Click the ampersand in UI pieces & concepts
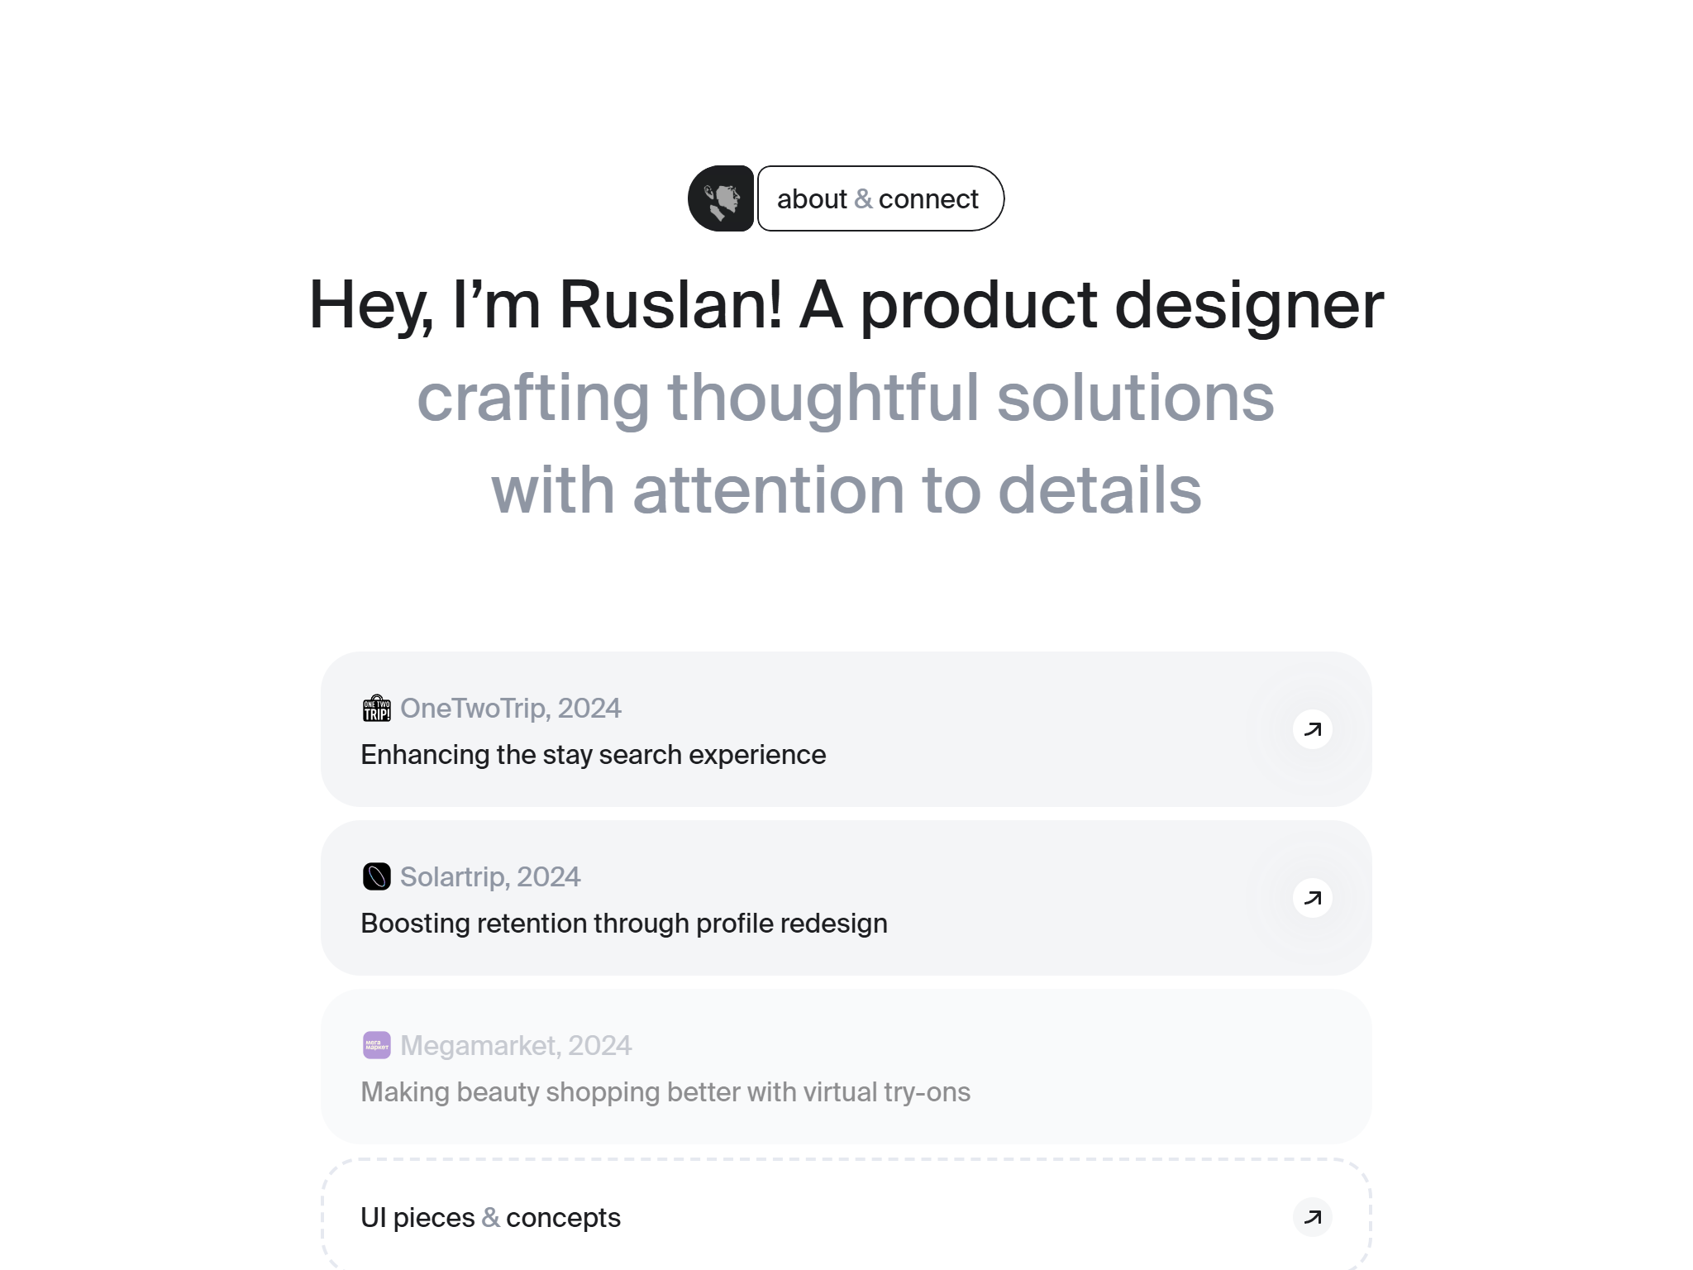This screenshot has width=1693, height=1270. pos(490,1218)
